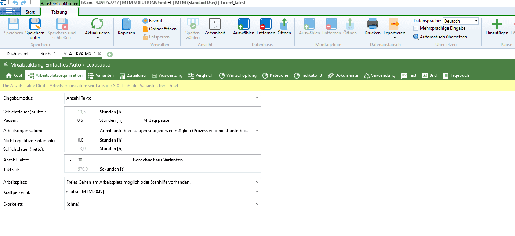The image size is (515, 236).
Task: Click the Hinzufügen plus icon
Action: click(497, 24)
